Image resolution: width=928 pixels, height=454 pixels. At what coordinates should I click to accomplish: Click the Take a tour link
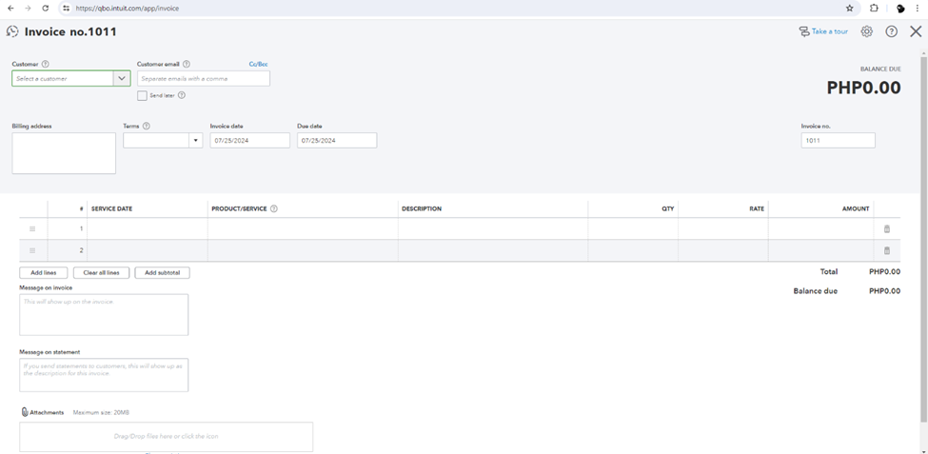[823, 31]
